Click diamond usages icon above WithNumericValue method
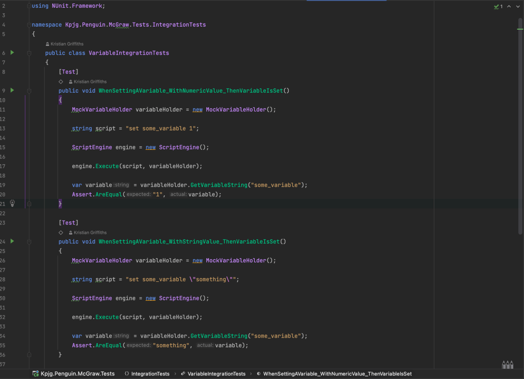This screenshot has height=379, width=524. 61,82
